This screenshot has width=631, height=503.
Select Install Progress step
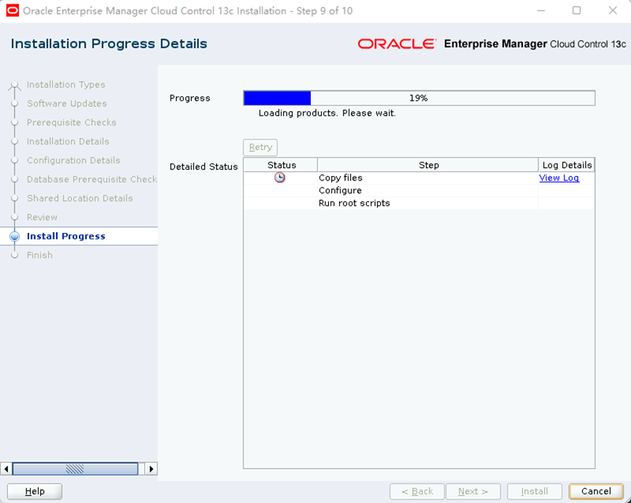click(x=66, y=236)
